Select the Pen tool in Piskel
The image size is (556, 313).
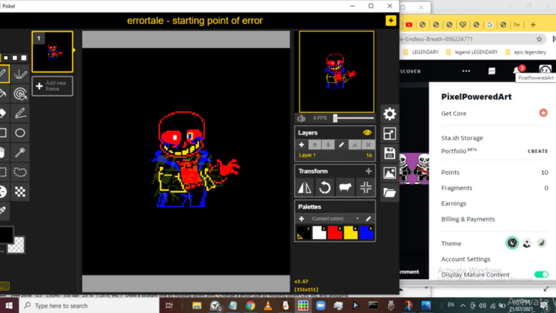click(x=4, y=73)
